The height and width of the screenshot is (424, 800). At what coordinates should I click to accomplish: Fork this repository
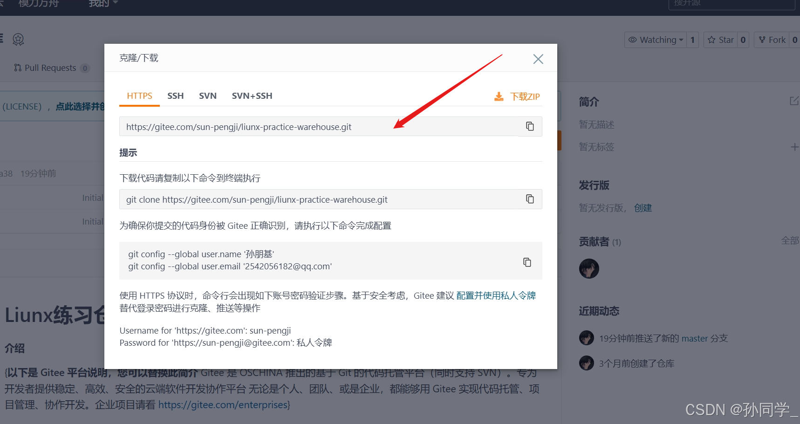point(772,40)
